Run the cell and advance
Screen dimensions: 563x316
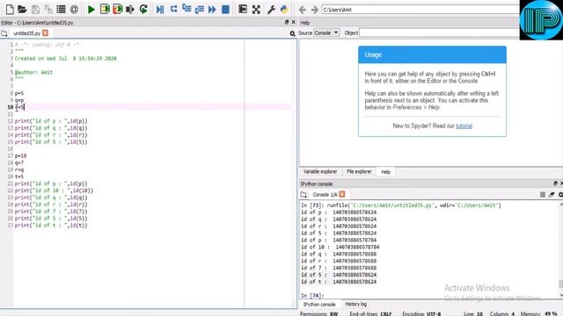click(x=117, y=10)
